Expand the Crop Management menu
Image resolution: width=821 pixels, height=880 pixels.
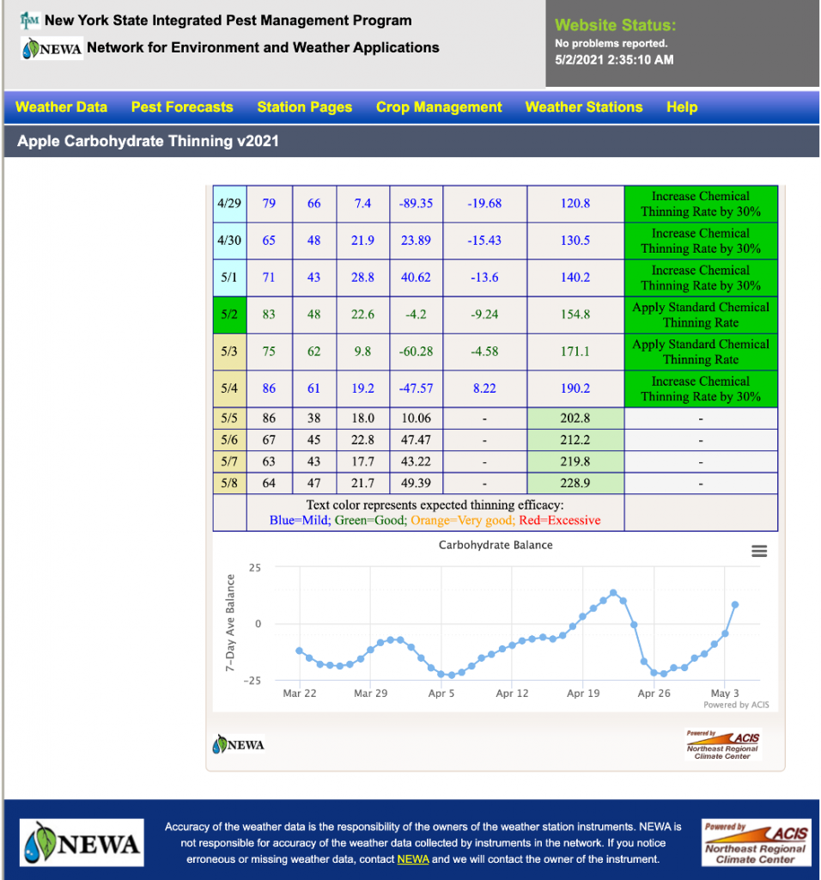point(439,107)
